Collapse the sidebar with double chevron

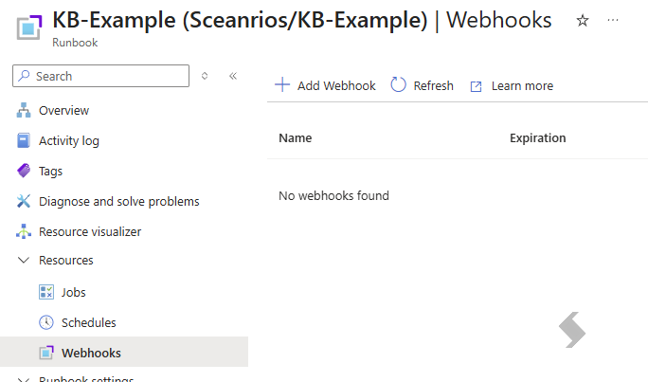coord(233,76)
